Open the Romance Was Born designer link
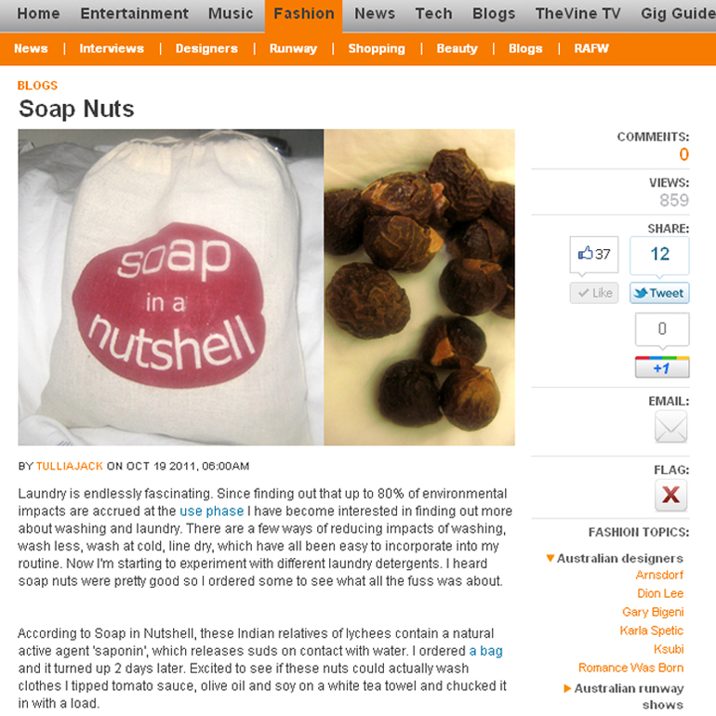 point(630,668)
